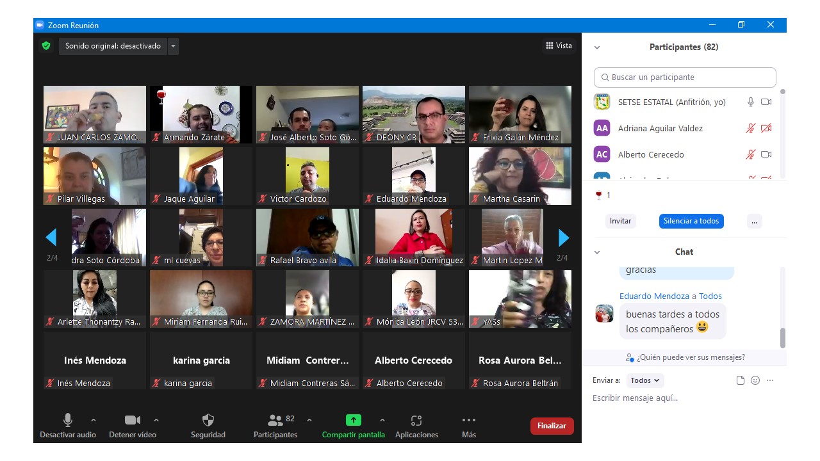Open Enviar a Todos recipient dropdown
Screen dimensions: 820x461
click(645, 380)
